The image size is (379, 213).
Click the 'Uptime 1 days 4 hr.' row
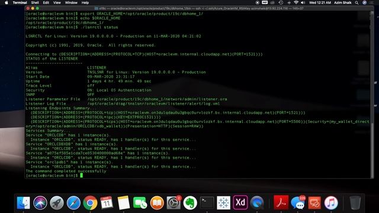pyautogui.click(x=88, y=81)
